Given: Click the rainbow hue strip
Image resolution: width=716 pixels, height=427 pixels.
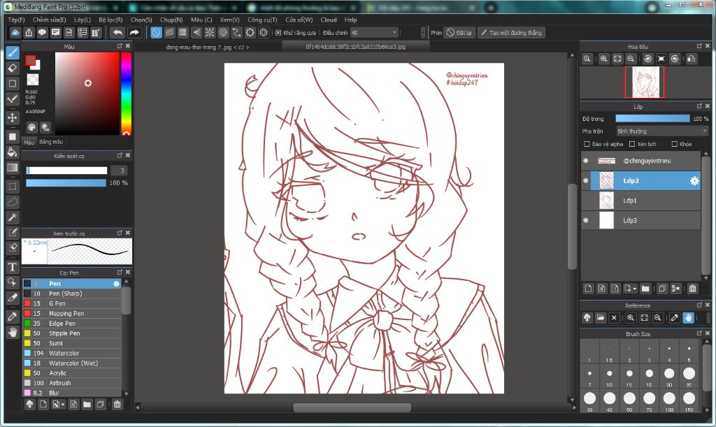Looking at the screenshot, I should (126, 94).
